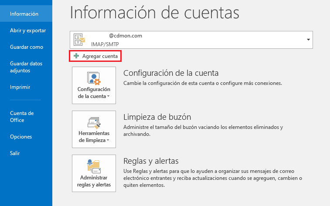Click the green plus Agregar cuenta icon
330x206 pixels.
pyautogui.click(x=76, y=56)
